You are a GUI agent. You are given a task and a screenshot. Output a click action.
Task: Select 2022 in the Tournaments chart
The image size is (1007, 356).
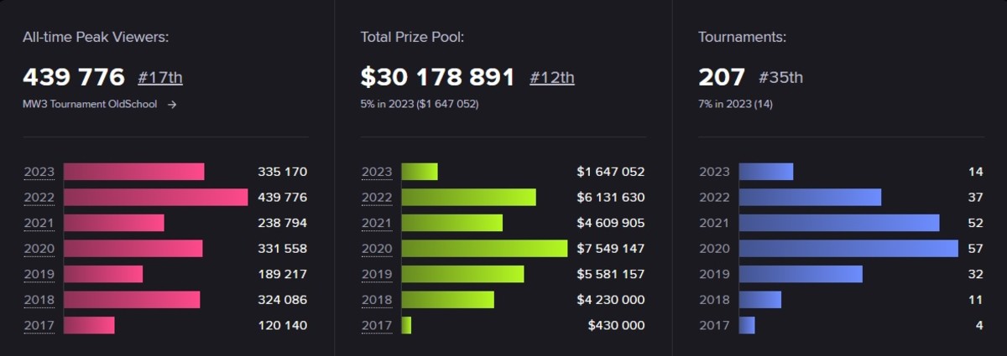[714, 198]
